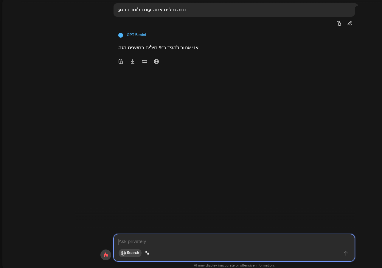
Task: Edit the user's message with pencil icon
Action: 350,23
